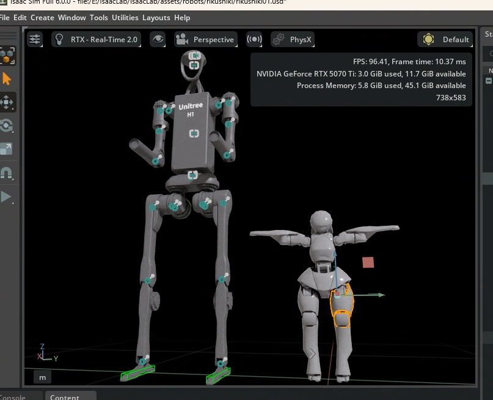This screenshot has height=400, width=493.
Task: Click the FPS statistics text
Action: pyautogui.click(x=409, y=62)
